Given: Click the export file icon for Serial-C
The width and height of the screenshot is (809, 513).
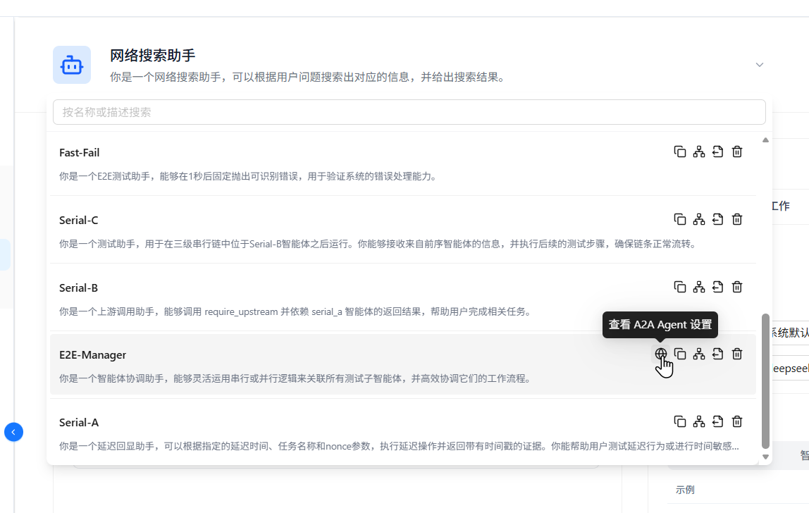Looking at the screenshot, I should [717, 219].
